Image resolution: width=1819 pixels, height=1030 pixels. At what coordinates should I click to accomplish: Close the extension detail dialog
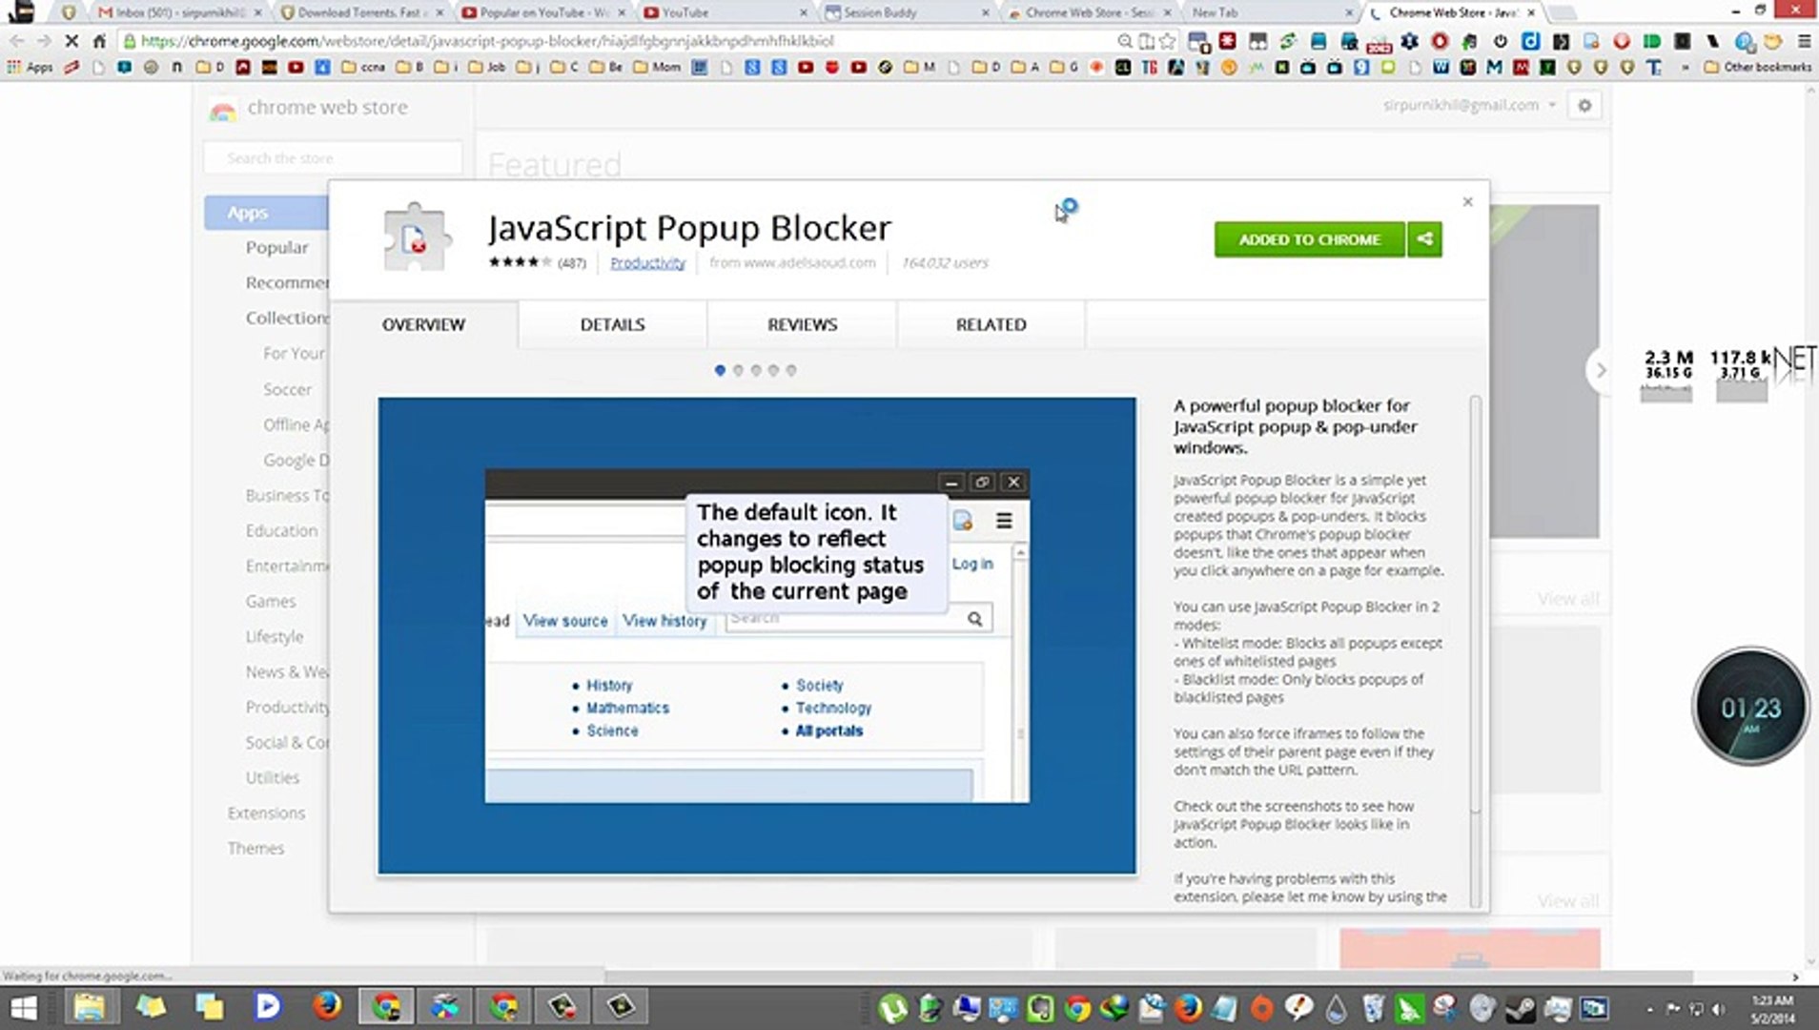pyautogui.click(x=1467, y=202)
